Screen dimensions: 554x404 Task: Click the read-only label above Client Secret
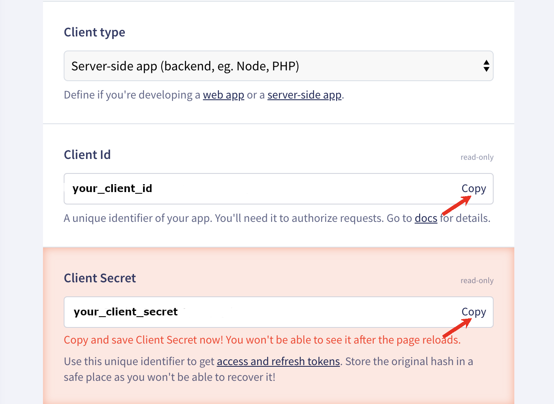point(477,281)
